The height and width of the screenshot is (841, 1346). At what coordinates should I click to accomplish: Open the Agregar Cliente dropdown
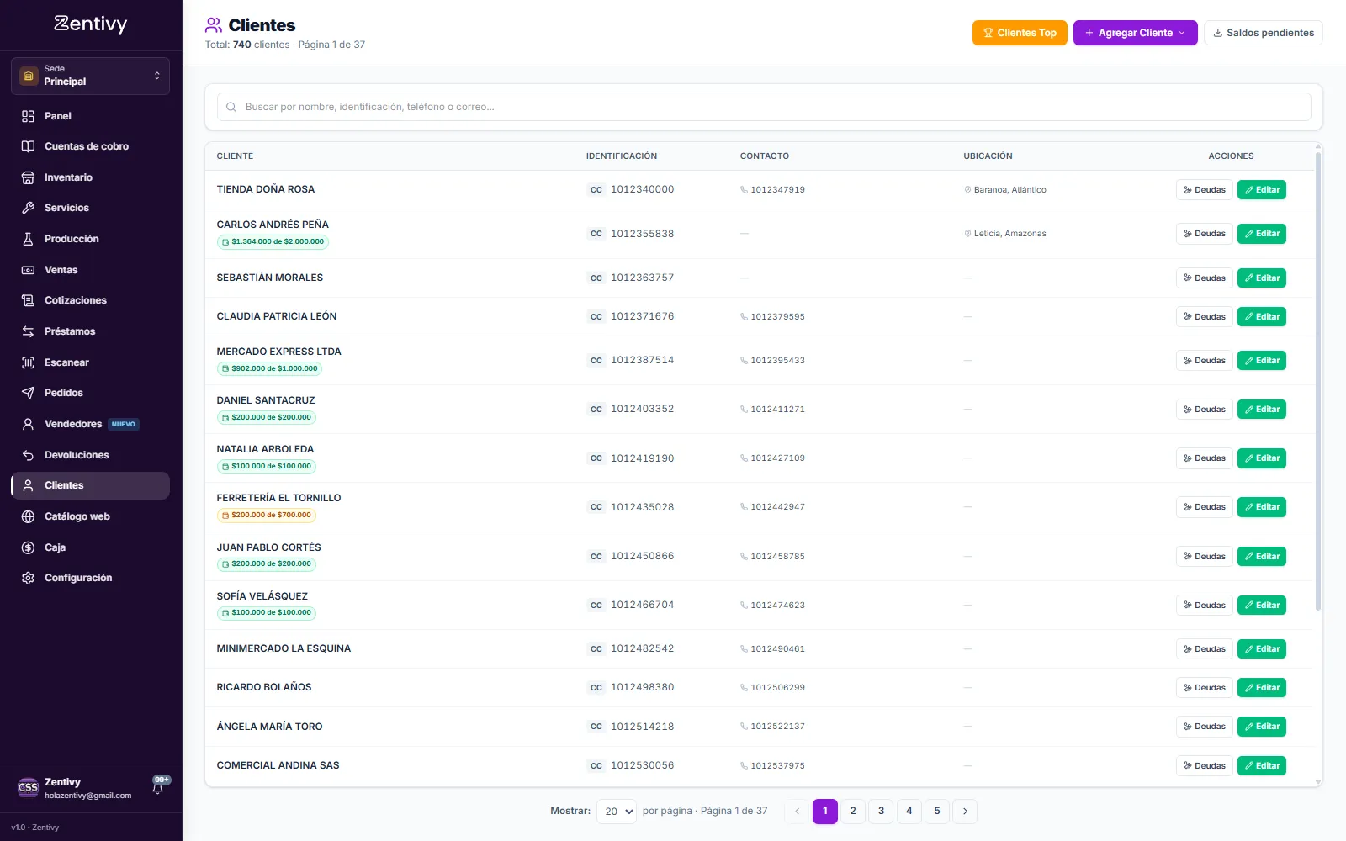tap(1135, 33)
